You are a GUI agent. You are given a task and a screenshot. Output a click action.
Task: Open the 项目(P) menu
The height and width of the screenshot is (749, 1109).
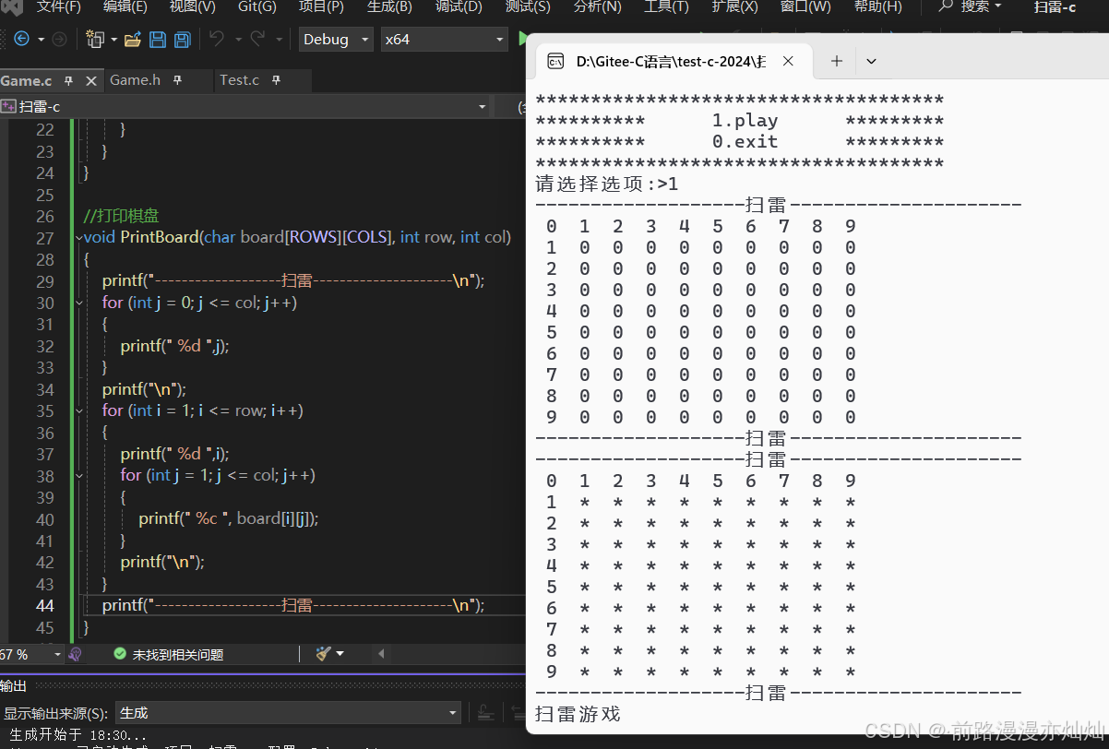(321, 6)
